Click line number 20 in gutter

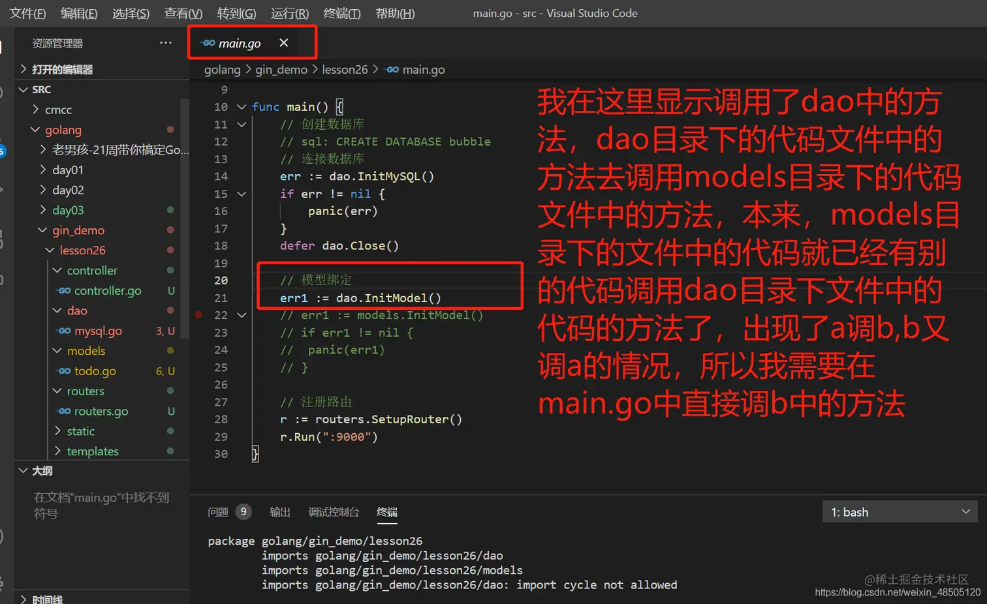tap(221, 280)
